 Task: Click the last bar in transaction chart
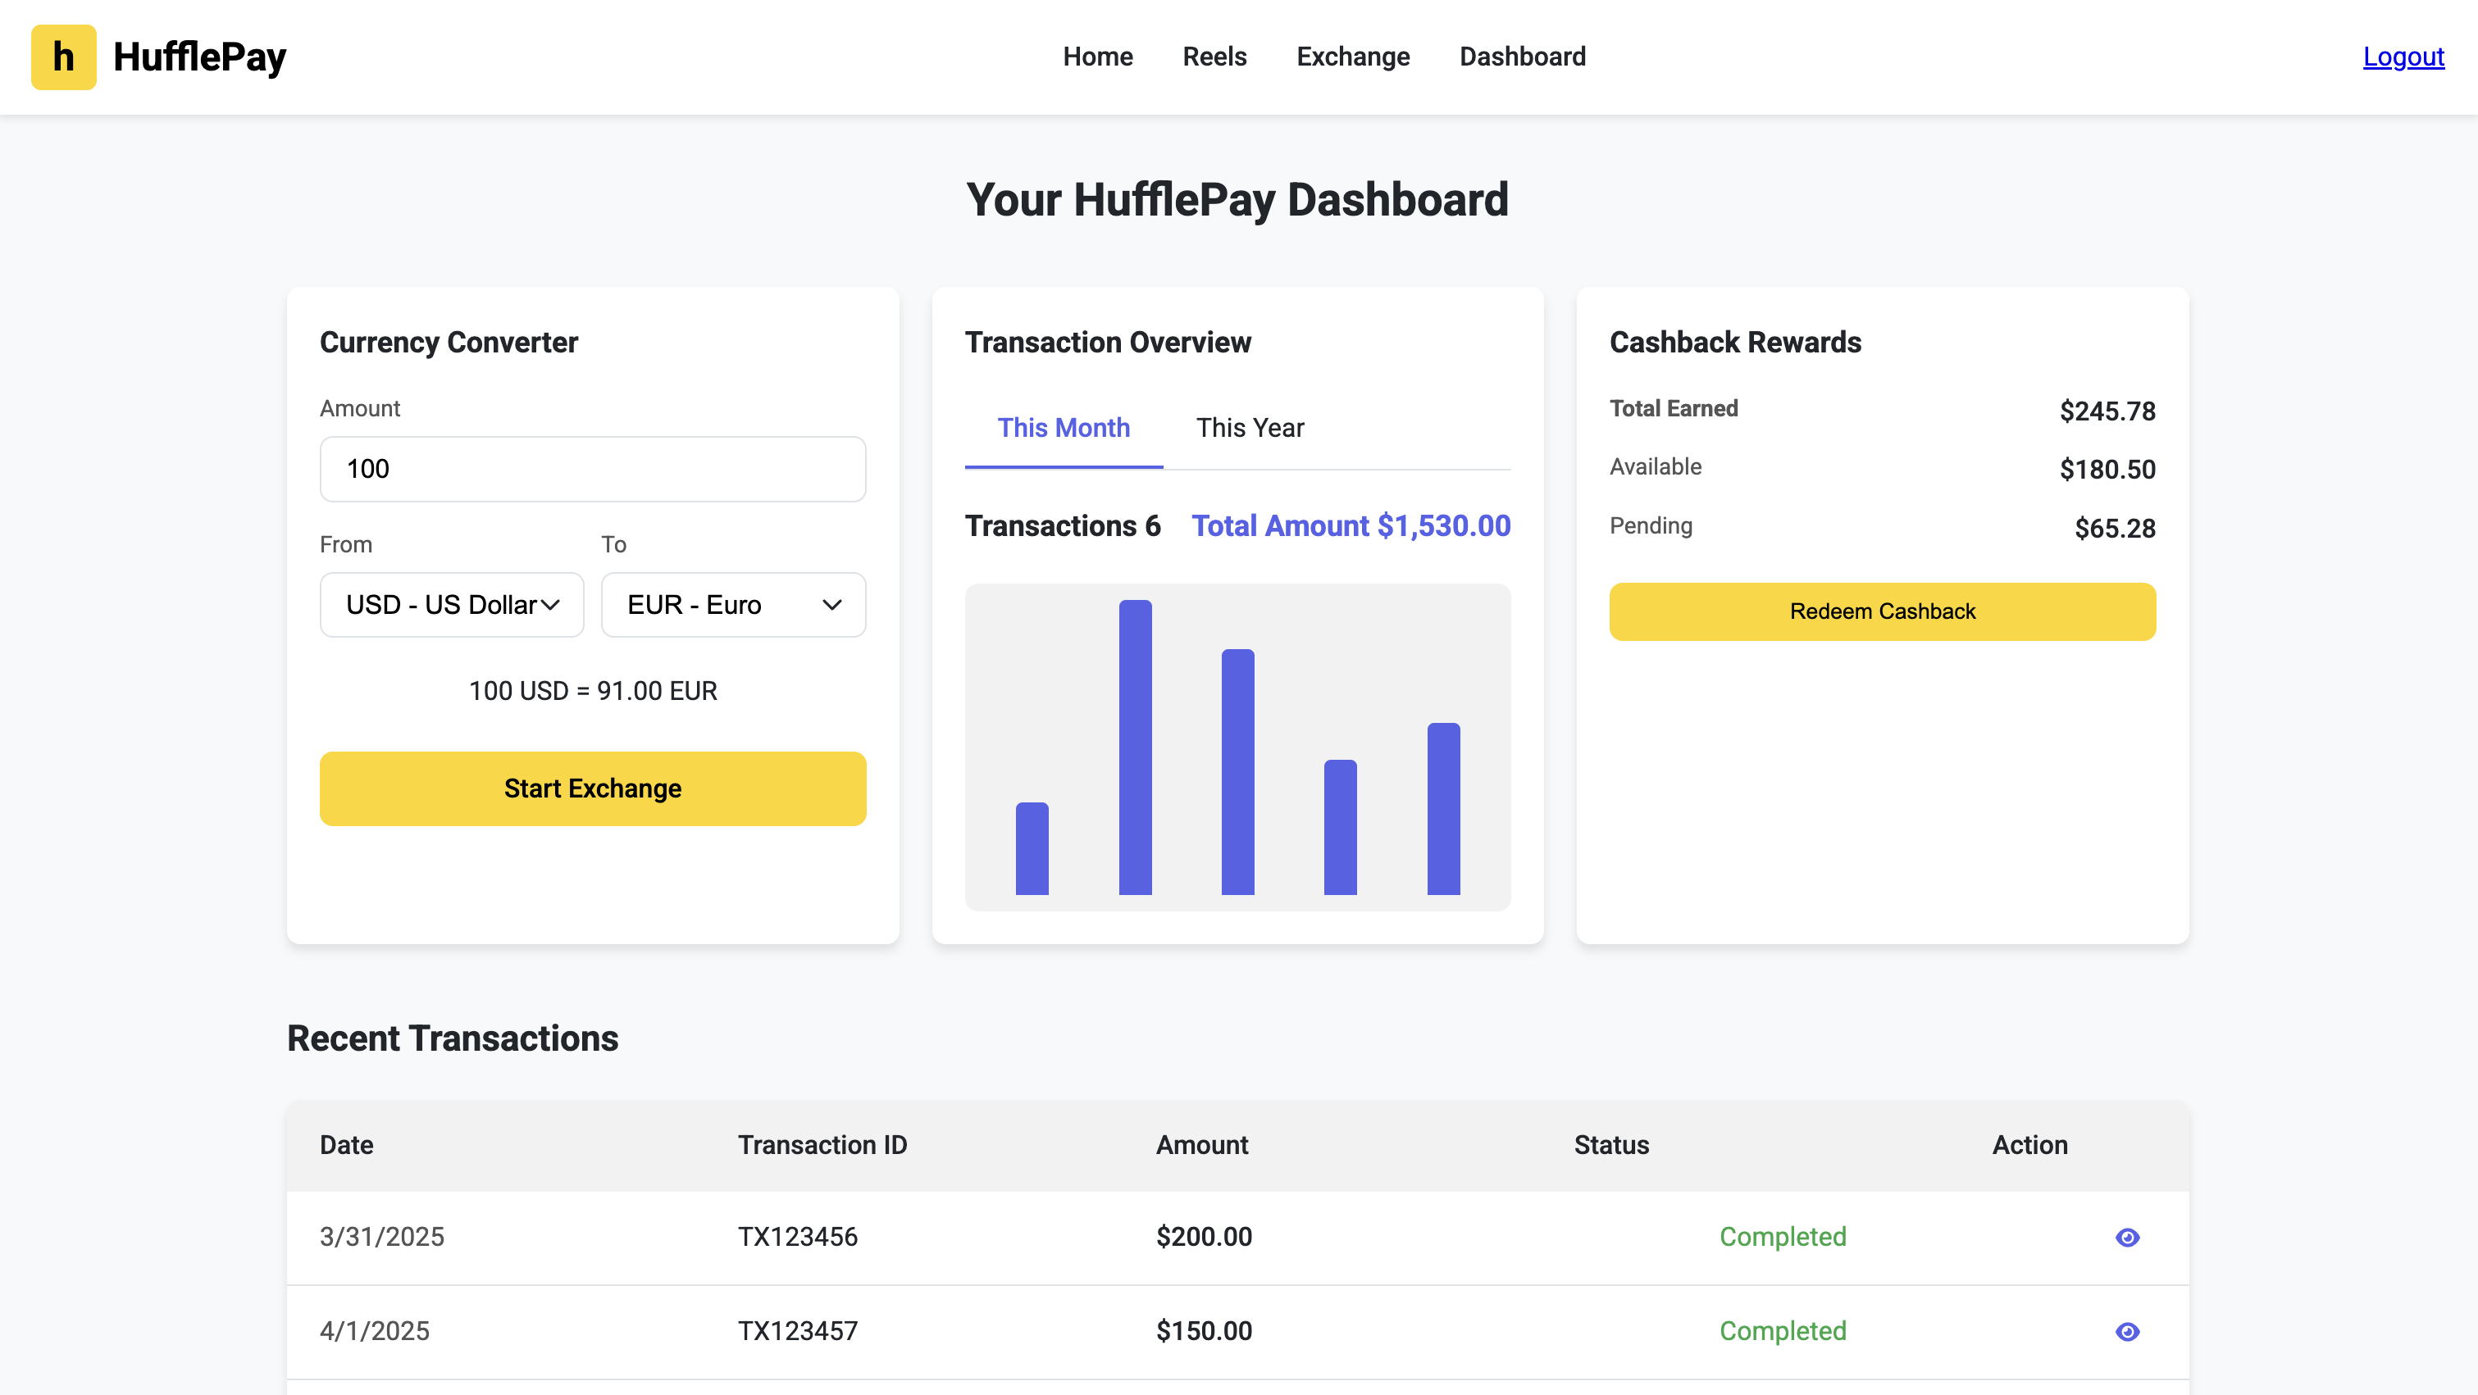tap(1443, 808)
